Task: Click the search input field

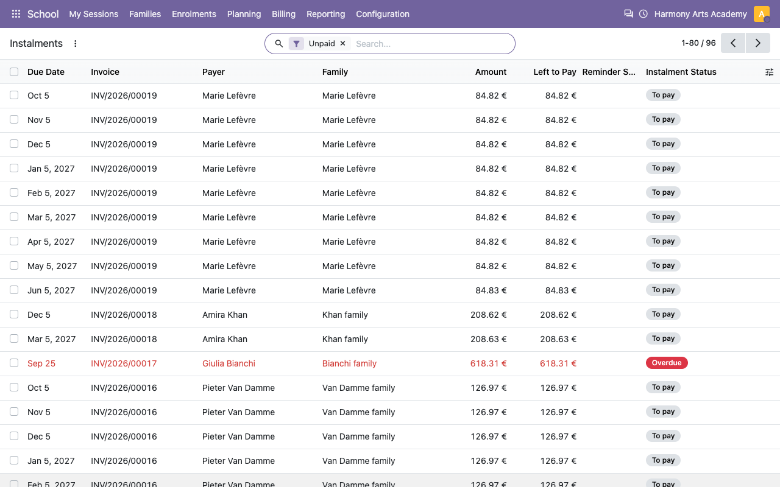Action: tap(431, 44)
